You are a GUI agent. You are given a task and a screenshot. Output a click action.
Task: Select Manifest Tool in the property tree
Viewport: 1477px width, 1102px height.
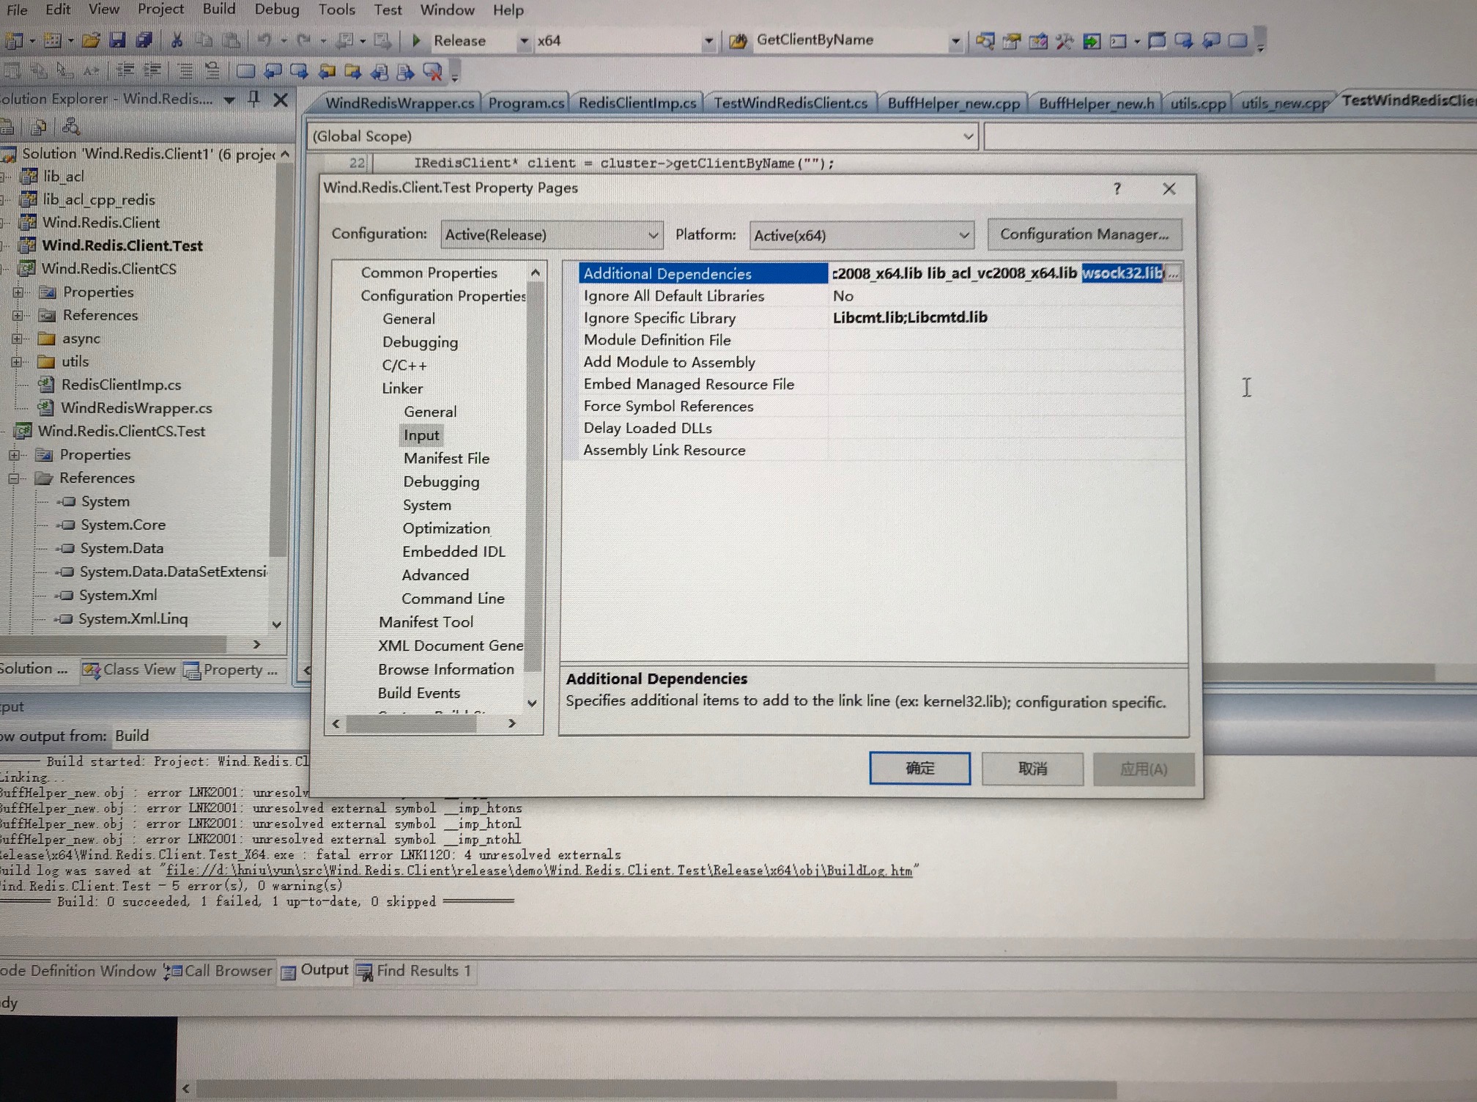(426, 622)
